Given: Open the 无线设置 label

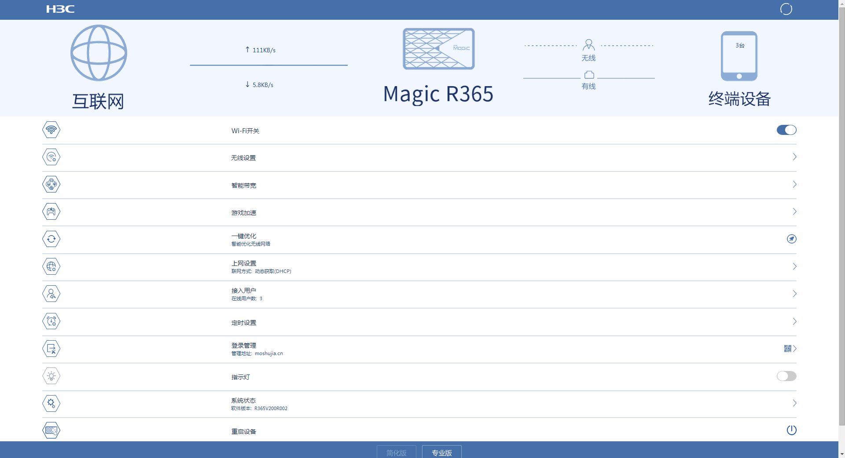Looking at the screenshot, I should click(243, 158).
